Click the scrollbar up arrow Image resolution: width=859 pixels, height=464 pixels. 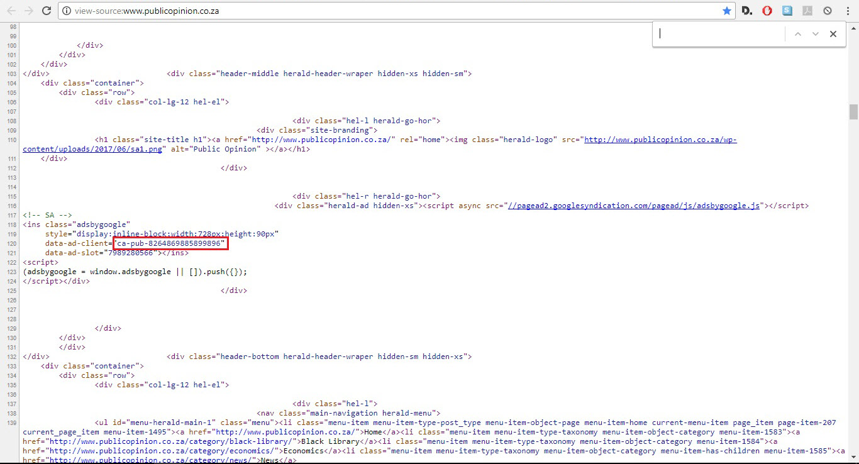(x=853, y=27)
